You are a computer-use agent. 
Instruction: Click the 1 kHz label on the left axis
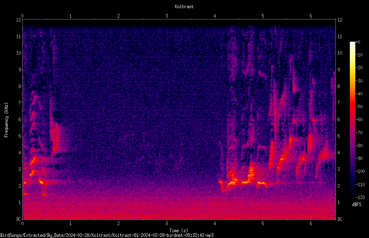[20, 203]
